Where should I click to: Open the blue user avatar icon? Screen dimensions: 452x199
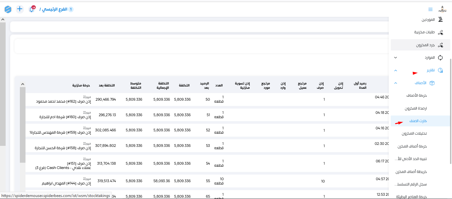coord(8,9)
